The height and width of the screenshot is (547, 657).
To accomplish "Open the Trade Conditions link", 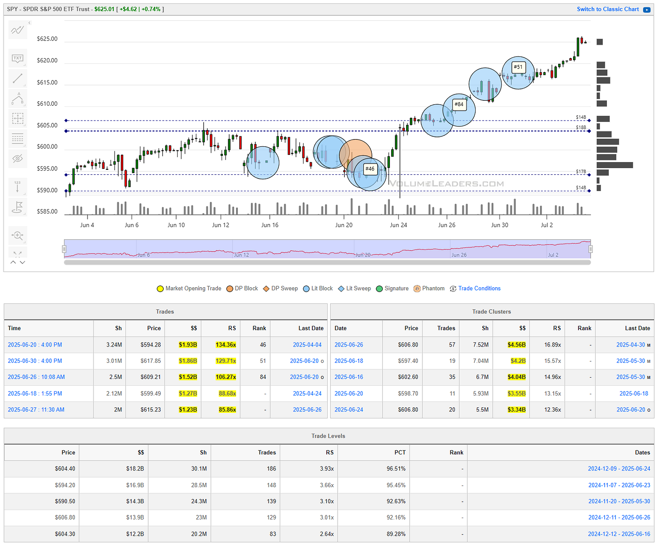I will [x=479, y=289].
